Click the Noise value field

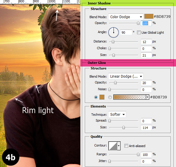146,90
